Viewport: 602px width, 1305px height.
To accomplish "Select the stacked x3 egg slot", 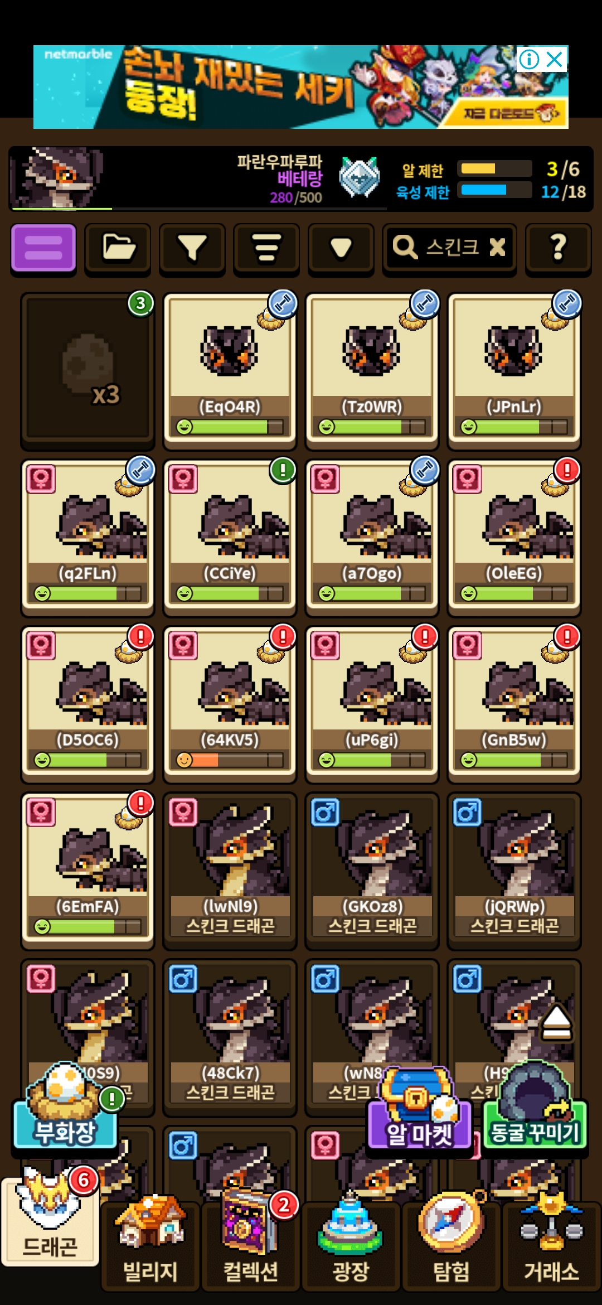I will click(x=88, y=369).
